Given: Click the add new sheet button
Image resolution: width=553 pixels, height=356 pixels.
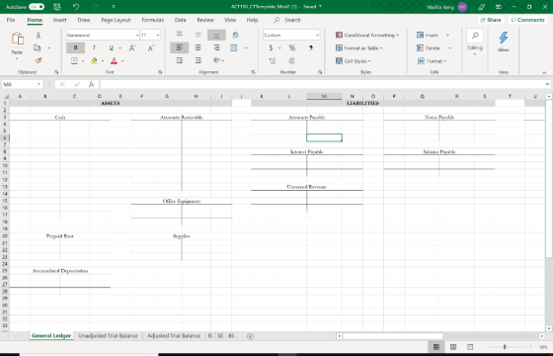Looking at the screenshot, I should [x=250, y=336].
